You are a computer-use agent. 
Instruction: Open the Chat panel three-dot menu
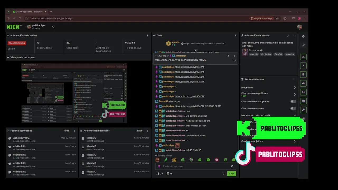click(235, 35)
